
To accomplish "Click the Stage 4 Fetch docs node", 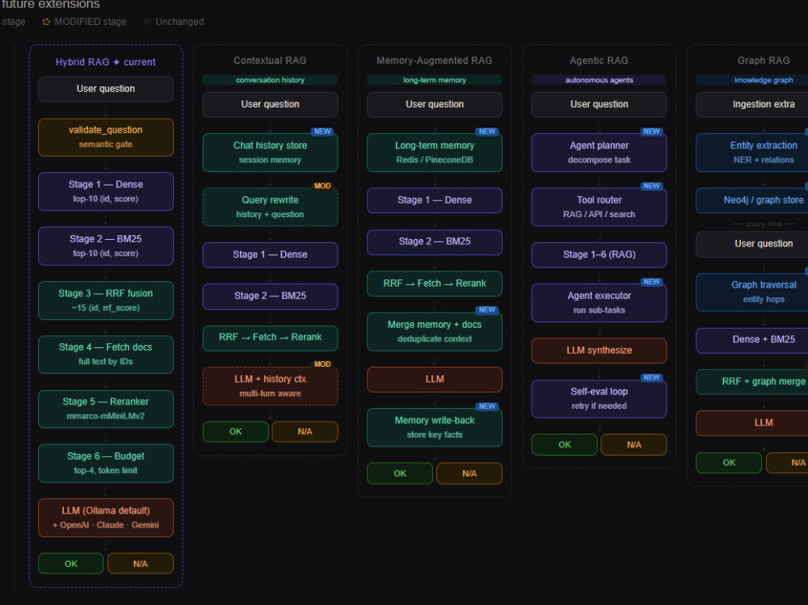I will (106, 355).
